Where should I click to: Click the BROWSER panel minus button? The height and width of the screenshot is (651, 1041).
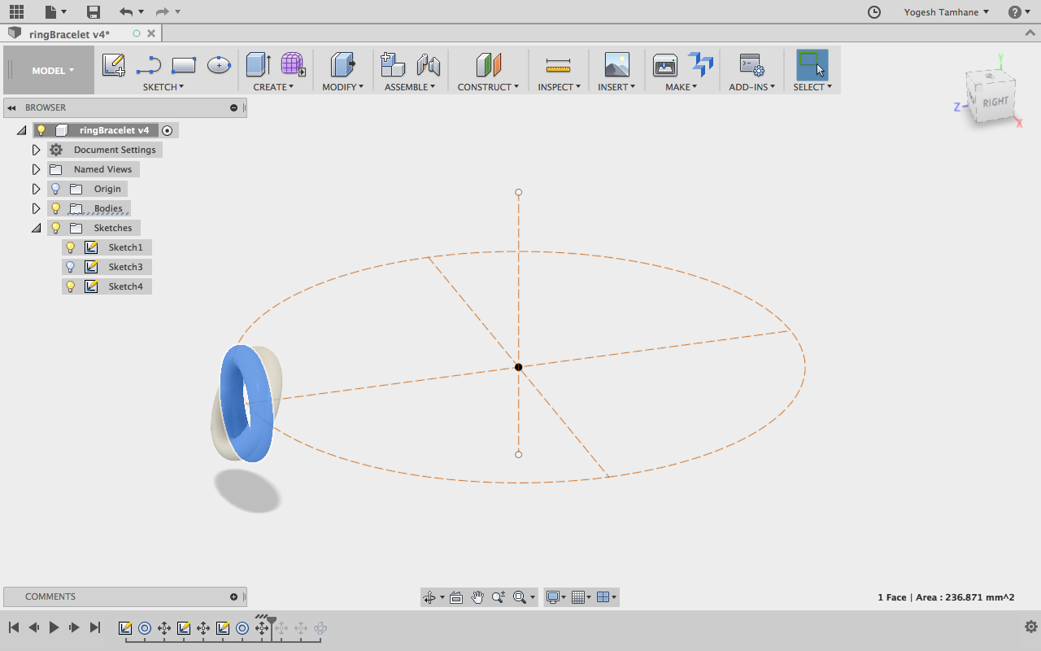pyautogui.click(x=234, y=107)
